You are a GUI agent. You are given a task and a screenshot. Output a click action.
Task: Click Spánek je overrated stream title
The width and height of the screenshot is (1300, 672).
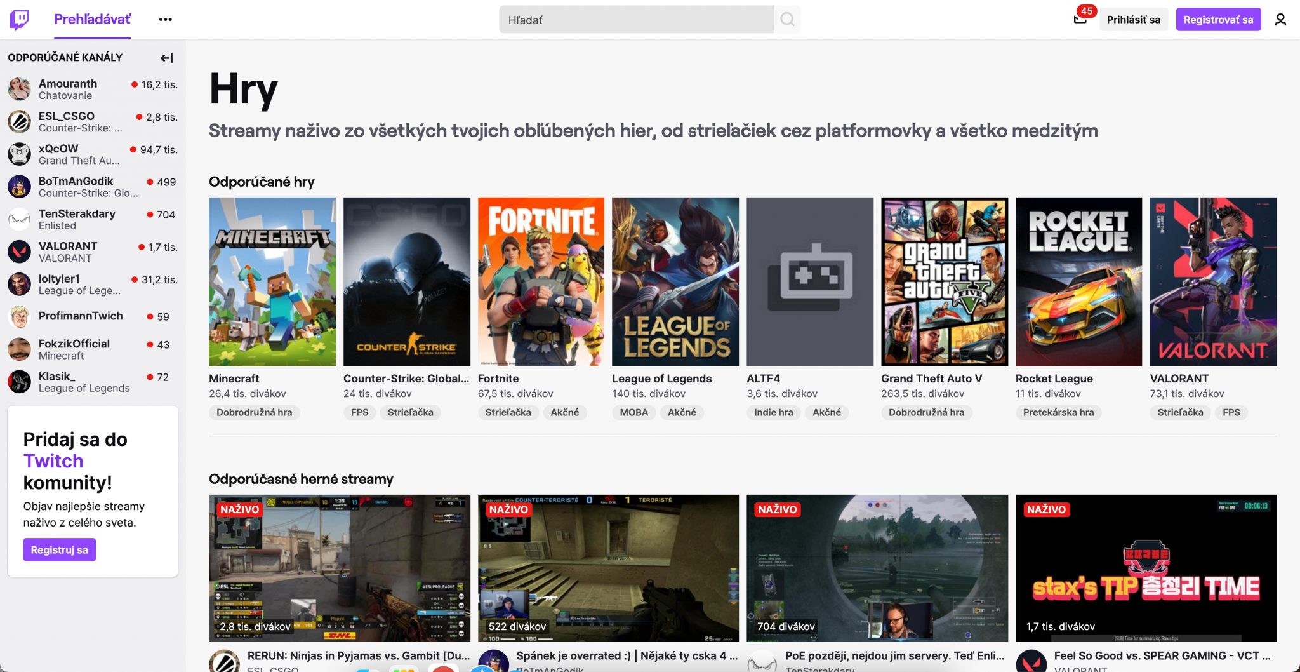[627, 655]
